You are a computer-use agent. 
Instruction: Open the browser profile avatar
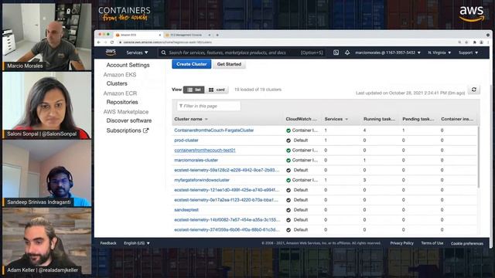click(481, 42)
